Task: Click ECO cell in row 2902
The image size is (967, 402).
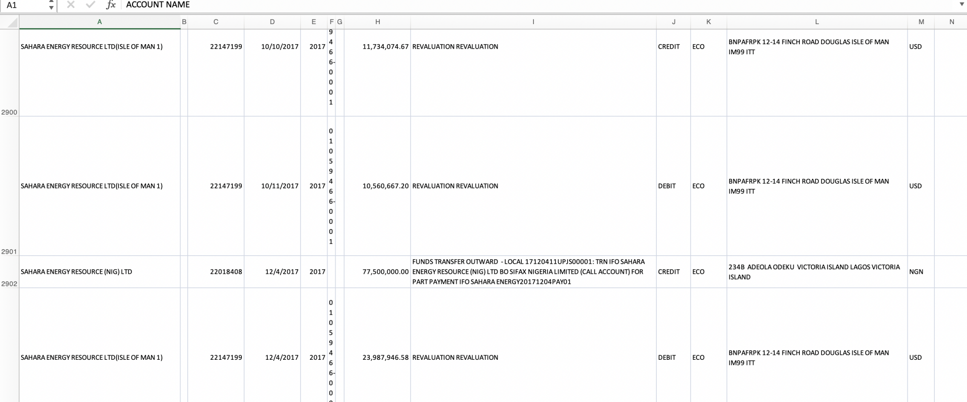Action: (709, 272)
